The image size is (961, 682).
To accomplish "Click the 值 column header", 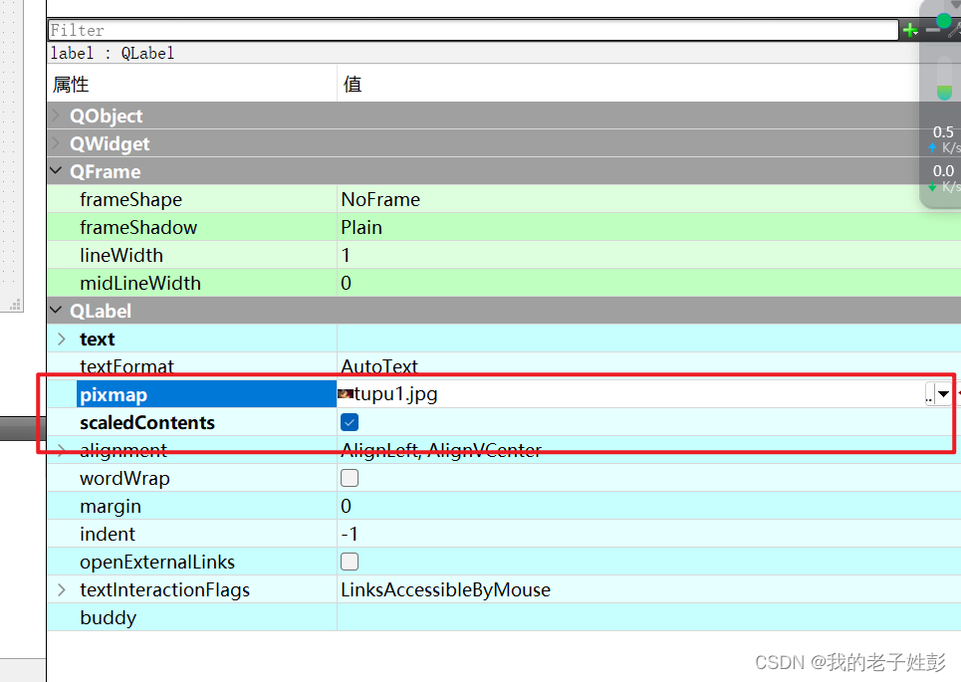I will pos(353,84).
